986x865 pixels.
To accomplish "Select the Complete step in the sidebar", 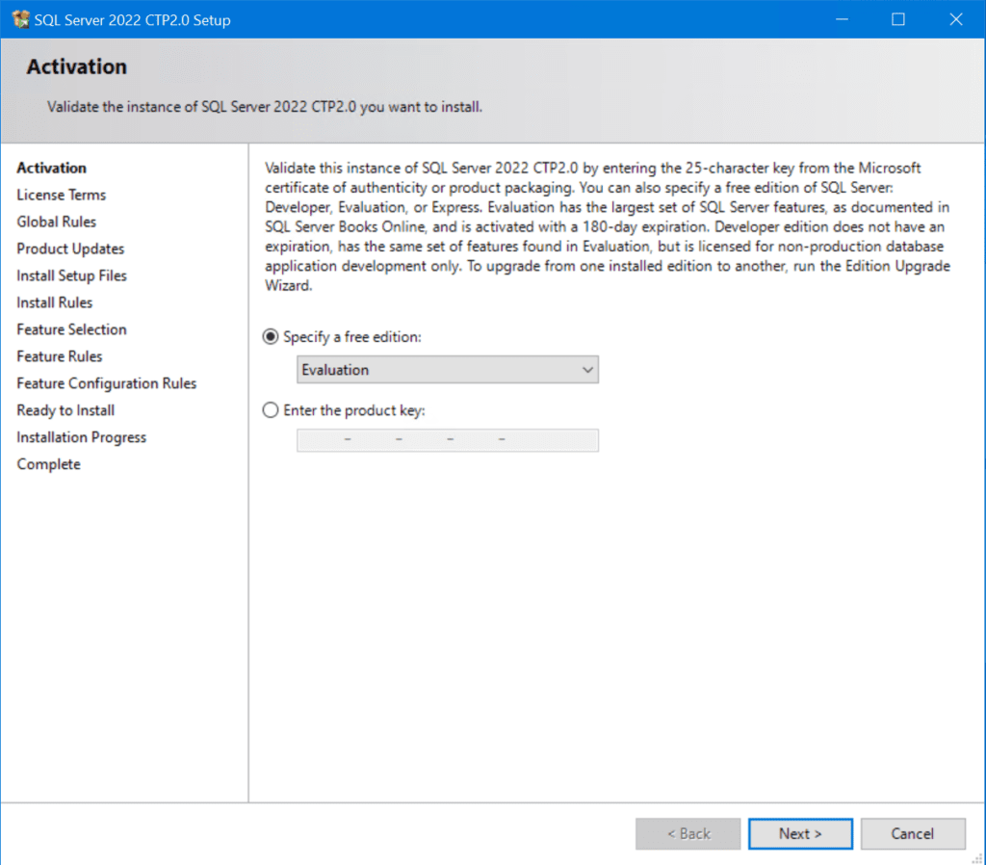I will click(x=48, y=464).
